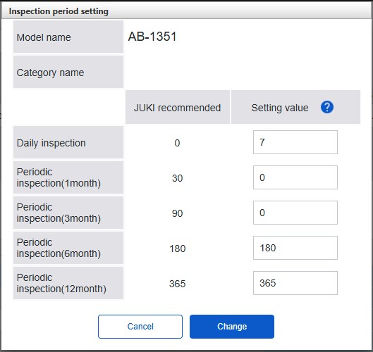Click the 6month inspection field showing 180

point(295,248)
